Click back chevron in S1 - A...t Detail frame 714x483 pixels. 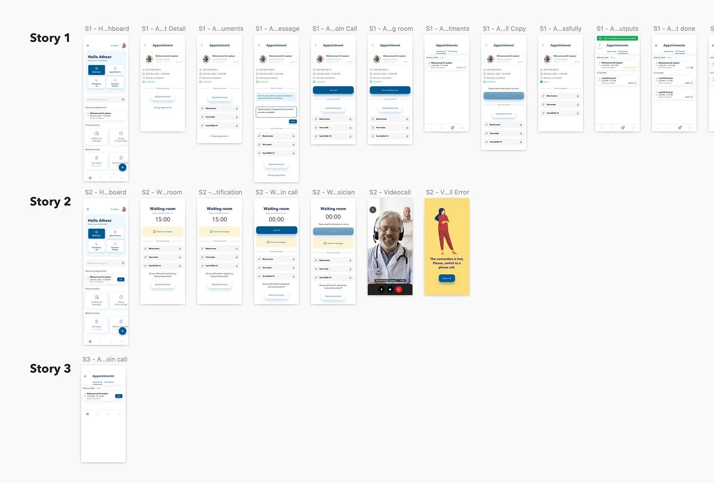point(145,45)
